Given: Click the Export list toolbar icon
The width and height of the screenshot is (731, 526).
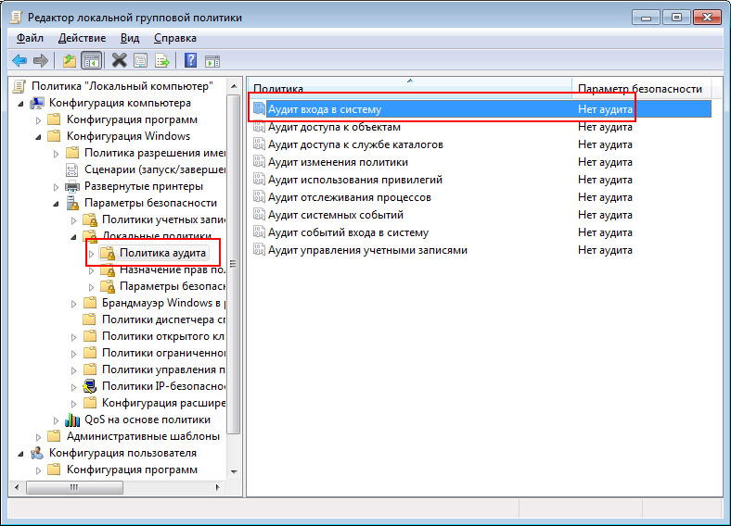Looking at the screenshot, I should [162, 60].
